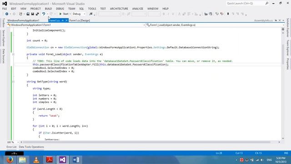
Task: Open the Start button options arrow
Action: coord(70,14)
